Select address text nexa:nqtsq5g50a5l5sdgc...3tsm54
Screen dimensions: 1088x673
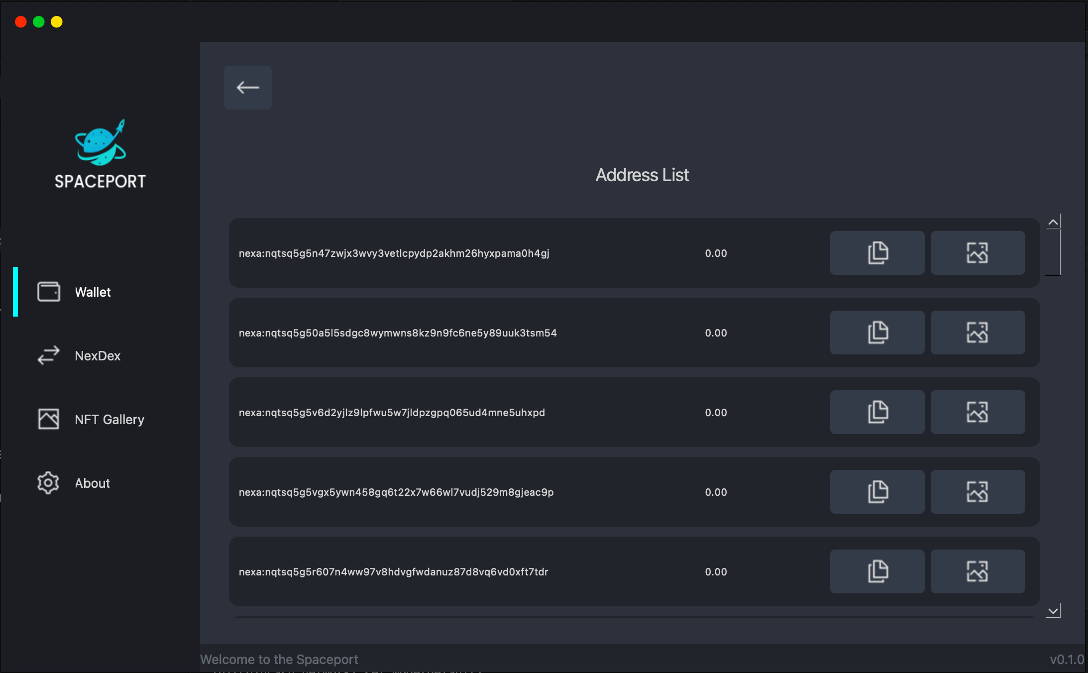coord(398,333)
